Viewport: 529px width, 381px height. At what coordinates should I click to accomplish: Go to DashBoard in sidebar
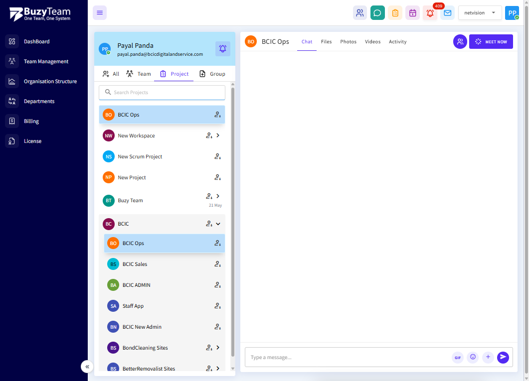pos(36,41)
